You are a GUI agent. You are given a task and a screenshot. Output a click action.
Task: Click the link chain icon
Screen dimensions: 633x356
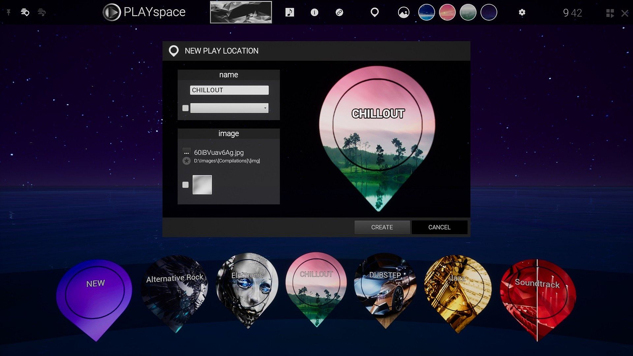(x=339, y=13)
